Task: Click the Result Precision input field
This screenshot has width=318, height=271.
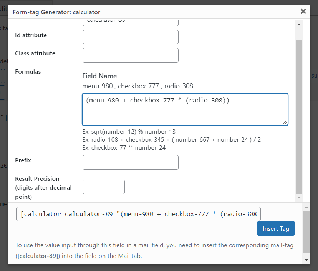Action: [x=104, y=187]
